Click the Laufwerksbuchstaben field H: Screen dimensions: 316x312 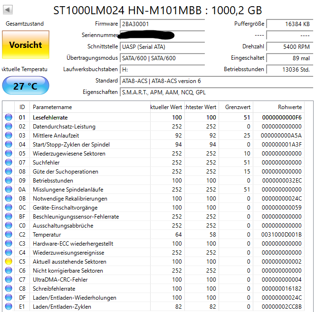tap(162, 69)
